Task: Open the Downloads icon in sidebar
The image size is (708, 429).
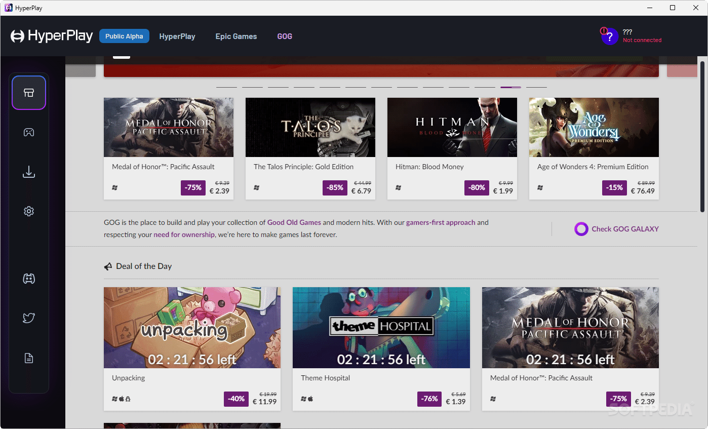Action: (29, 172)
